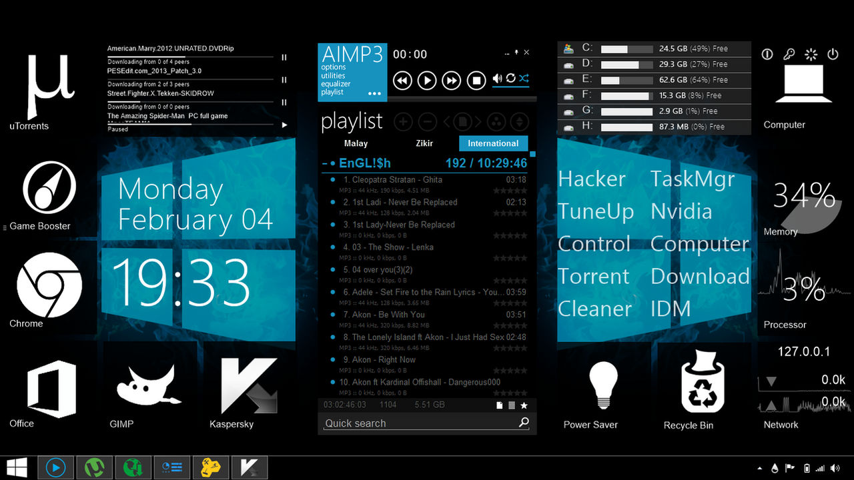Toggle repeat mode in AIMP3
854x480 pixels.
coord(511,79)
